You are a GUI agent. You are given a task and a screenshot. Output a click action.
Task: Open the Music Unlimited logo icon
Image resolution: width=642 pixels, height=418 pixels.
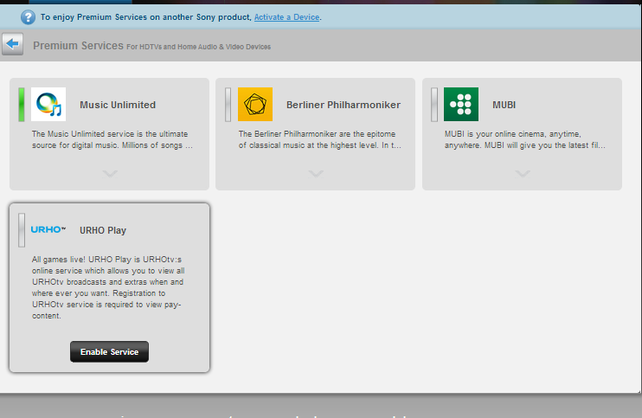point(48,105)
